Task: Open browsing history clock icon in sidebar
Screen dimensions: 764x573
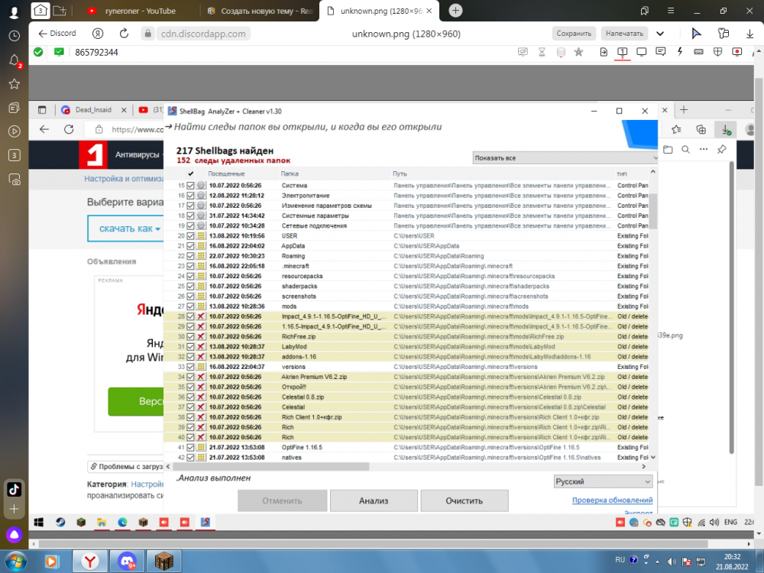Action: pyautogui.click(x=14, y=36)
